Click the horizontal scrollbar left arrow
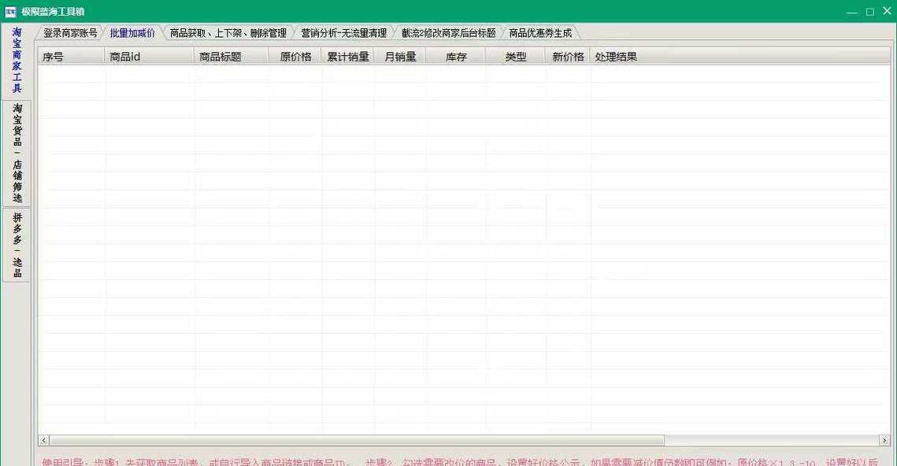Image resolution: width=897 pixels, height=466 pixels. coord(43,440)
